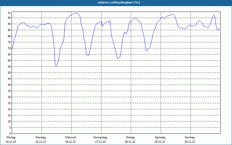The height and width of the screenshot is (145, 232).
Task: Click the date 17.11.22
Action: pyautogui.click(x=100, y=142)
